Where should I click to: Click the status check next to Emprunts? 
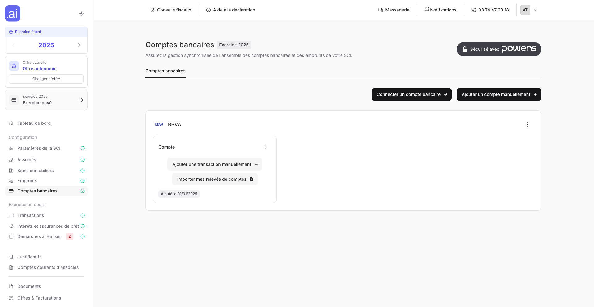click(x=82, y=181)
